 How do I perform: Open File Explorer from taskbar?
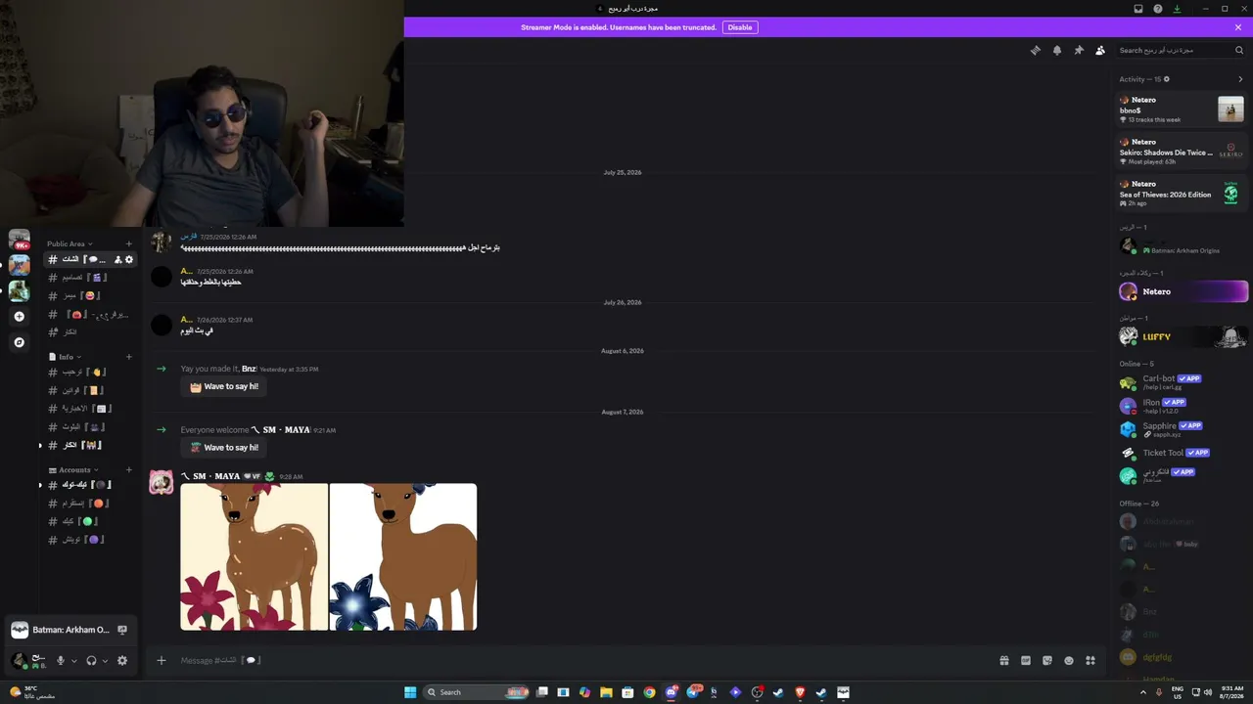coord(606,692)
